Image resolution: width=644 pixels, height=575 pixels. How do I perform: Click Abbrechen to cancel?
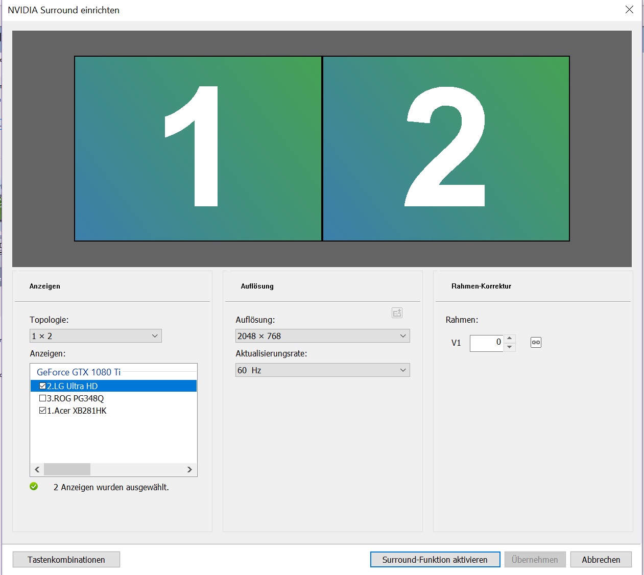click(601, 560)
